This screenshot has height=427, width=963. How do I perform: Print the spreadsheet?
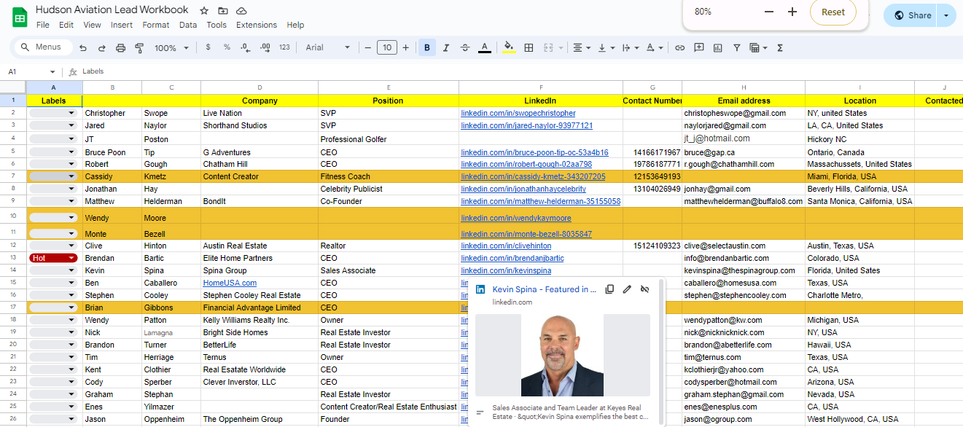pyautogui.click(x=120, y=48)
